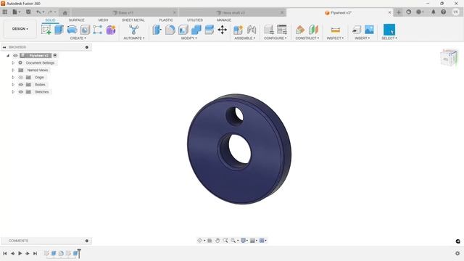464x261 pixels.
Task: Open the Construct dropdown menu
Action: click(x=307, y=38)
